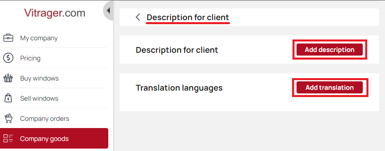Click the Company goods list icon
Screen dimensions: 385x151
(x=8, y=139)
